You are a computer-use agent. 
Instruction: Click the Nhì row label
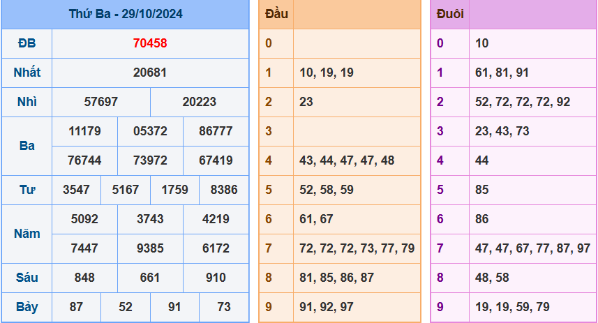(x=27, y=102)
